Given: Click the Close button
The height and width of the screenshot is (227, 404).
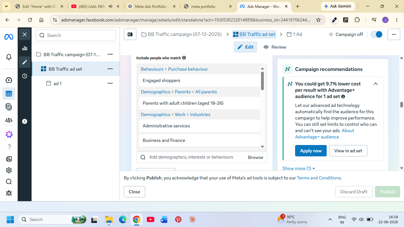Looking at the screenshot, I should click(x=134, y=192).
